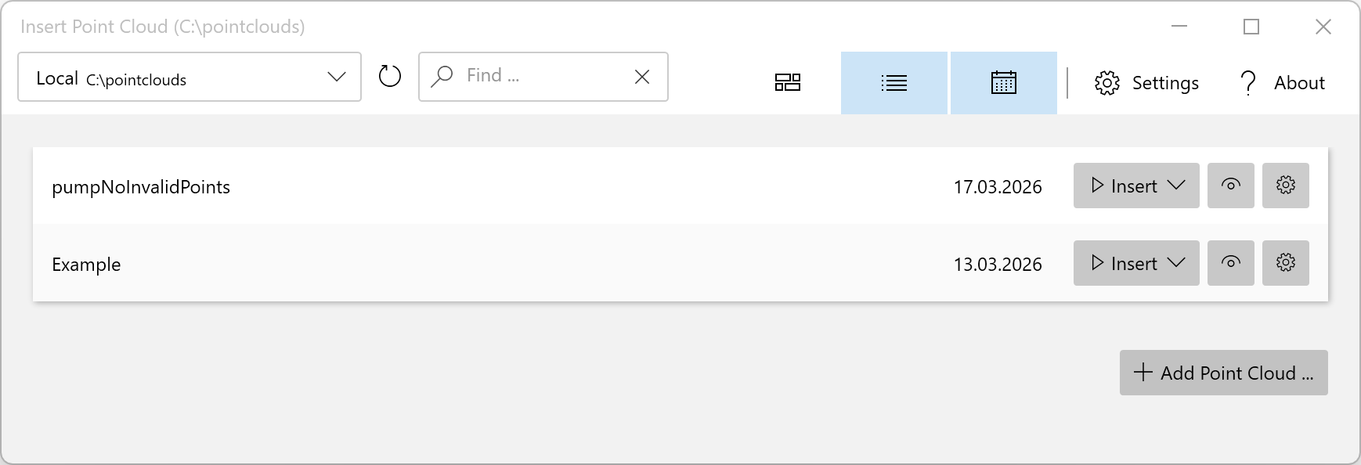Open settings gear for pumpNoInvalidPoints
The height and width of the screenshot is (465, 1361).
[x=1285, y=186]
